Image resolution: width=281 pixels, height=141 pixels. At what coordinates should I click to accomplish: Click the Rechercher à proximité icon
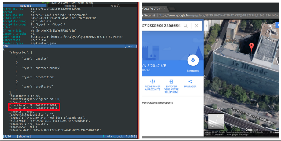152,81
